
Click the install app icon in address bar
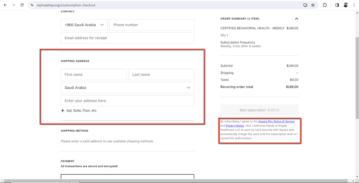coord(305,5)
